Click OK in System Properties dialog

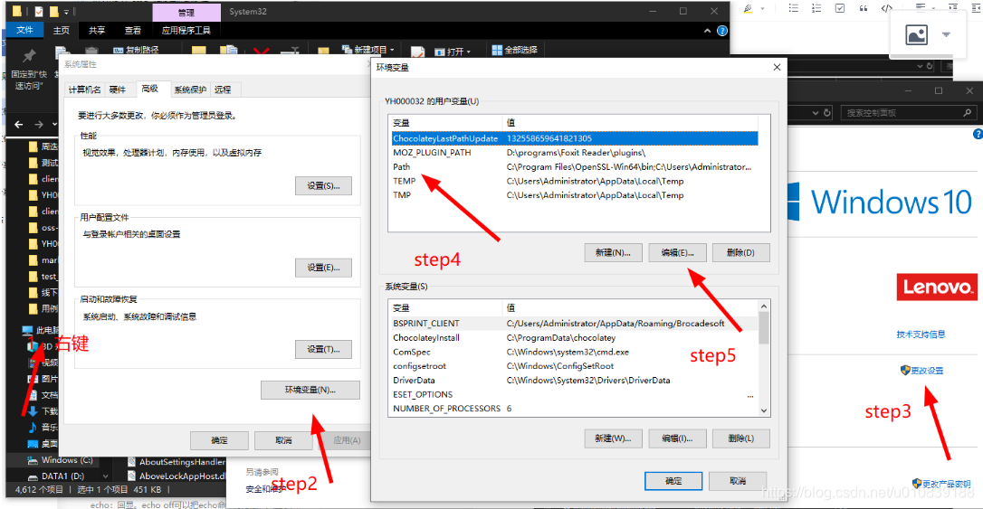click(219, 440)
